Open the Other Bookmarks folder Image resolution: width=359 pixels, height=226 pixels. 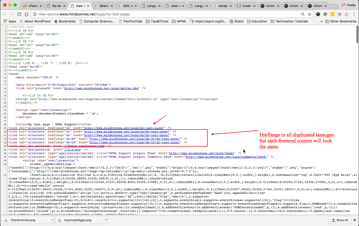[x=341, y=21]
